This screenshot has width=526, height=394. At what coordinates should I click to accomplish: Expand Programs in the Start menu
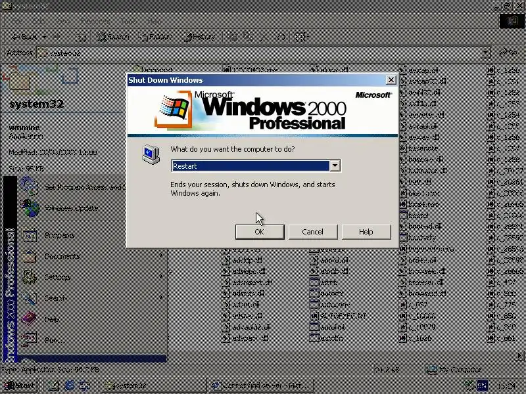click(x=92, y=235)
